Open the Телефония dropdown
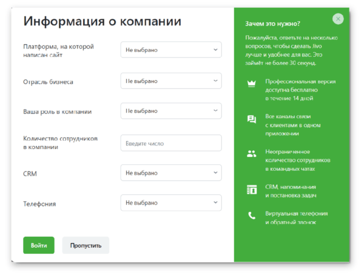364x275 pixels. (x=171, y=203)
